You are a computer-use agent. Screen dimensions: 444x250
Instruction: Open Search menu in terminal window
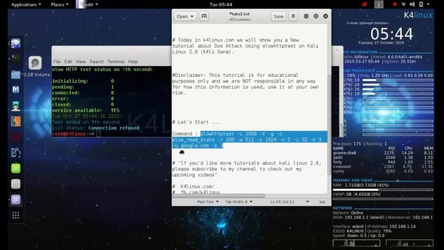coord(96,62)
